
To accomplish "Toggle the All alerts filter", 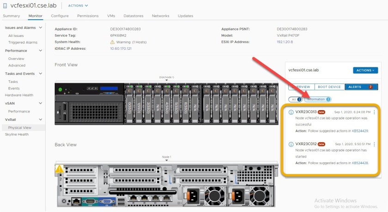I will pos(295,99).
